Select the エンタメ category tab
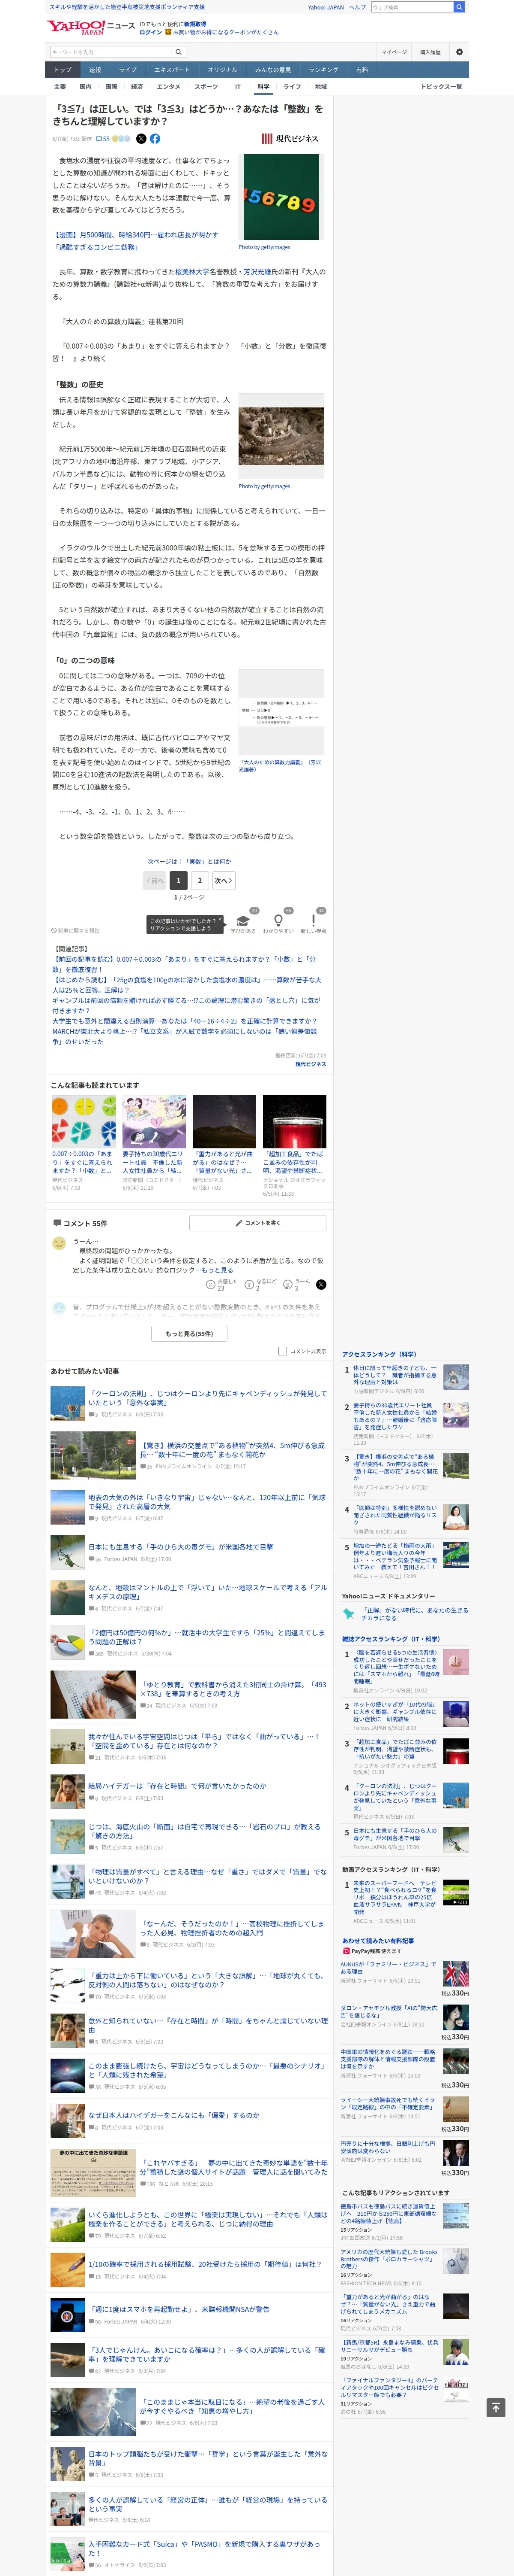 pyautogui.click(x=169, y=87)
